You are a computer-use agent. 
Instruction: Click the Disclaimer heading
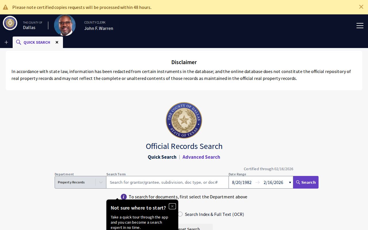pos(184,62)
